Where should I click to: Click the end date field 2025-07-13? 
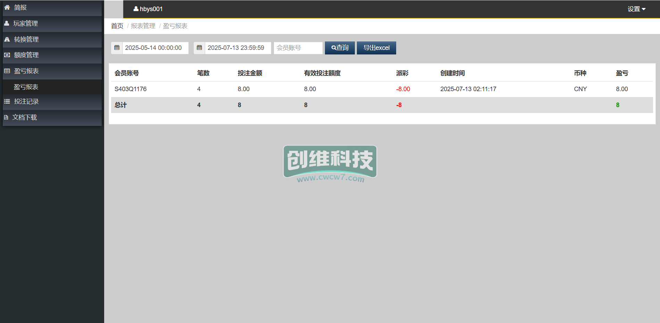238,48
